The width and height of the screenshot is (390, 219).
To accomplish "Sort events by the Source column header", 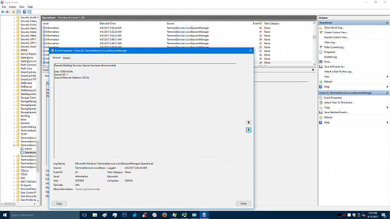I will [189, 23].
